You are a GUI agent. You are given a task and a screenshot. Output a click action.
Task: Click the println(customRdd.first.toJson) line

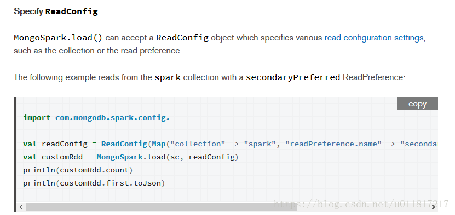[94, 183]
